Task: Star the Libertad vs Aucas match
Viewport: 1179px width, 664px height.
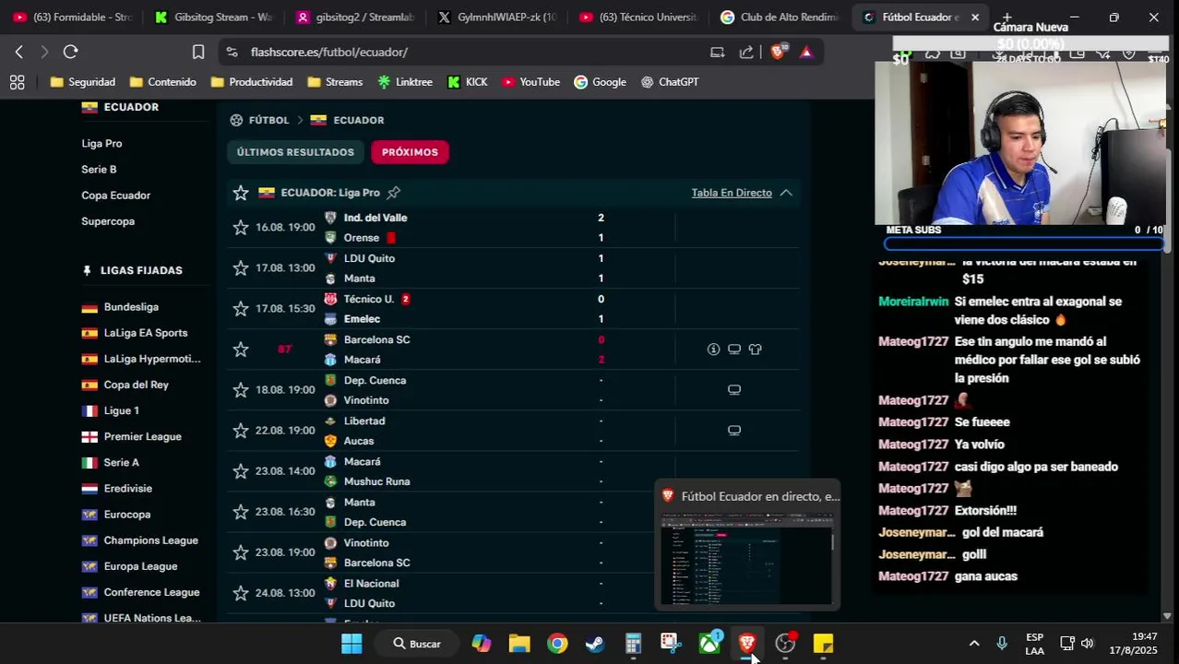Action: [x=241, y=431]
